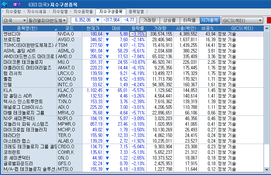Select the 브로드컴 stock name
This screenshot has height=175, width=271.
(x=12, y=40)
